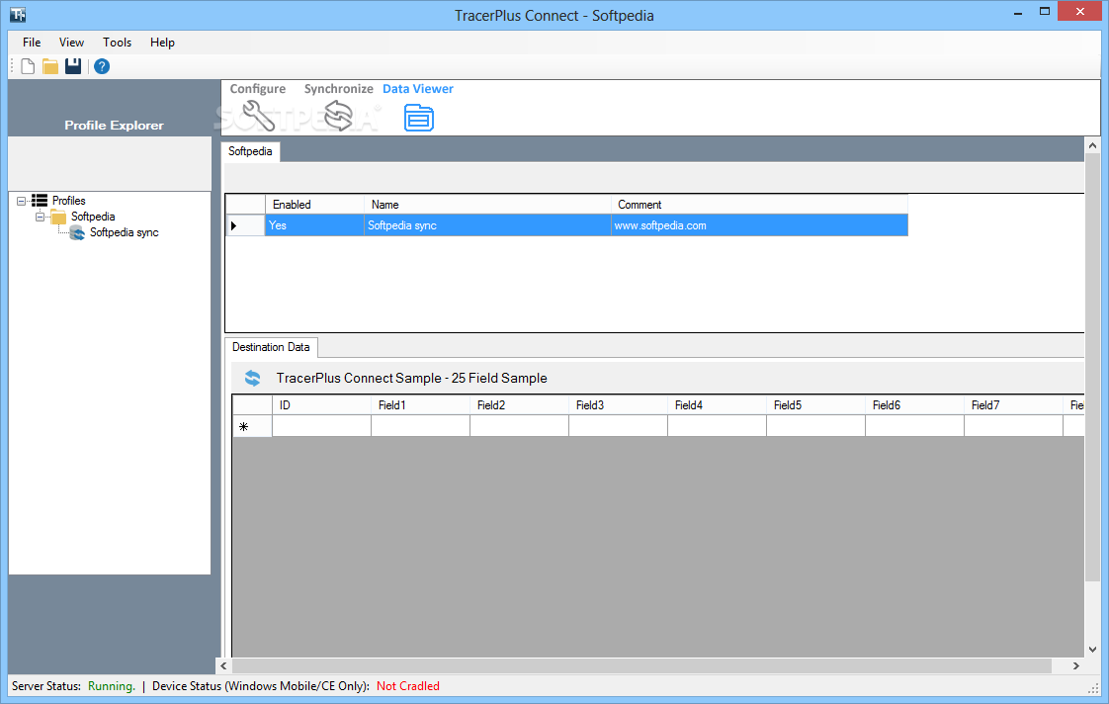Click the Profiles list icon in tree
This screenshot has width=1109, height=704.
point(40,201)
